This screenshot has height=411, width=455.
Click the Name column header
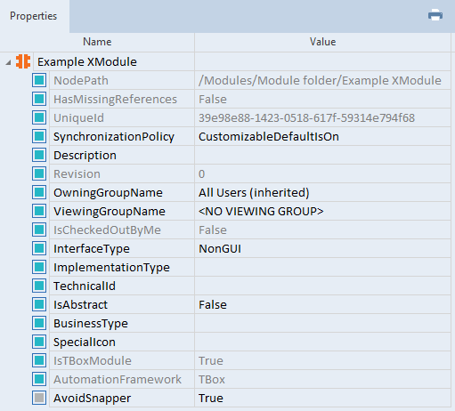[97, 42]
